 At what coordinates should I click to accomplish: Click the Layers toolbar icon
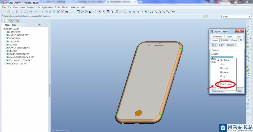(x=120, y=12)
